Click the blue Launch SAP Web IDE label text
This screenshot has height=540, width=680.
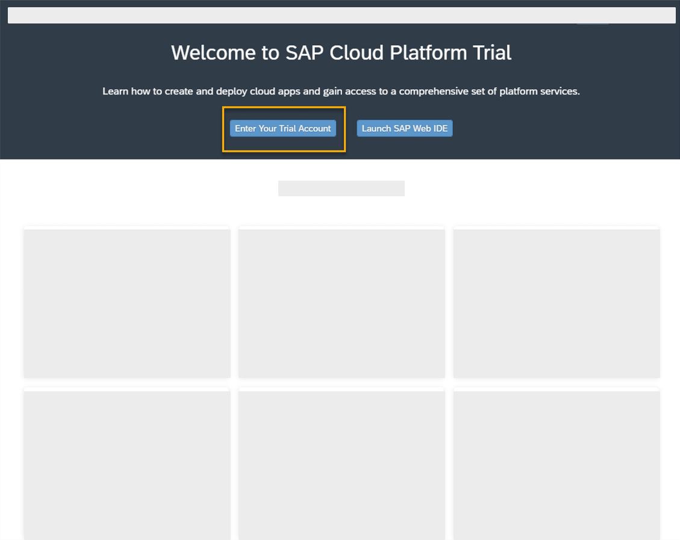click(404, 128)
